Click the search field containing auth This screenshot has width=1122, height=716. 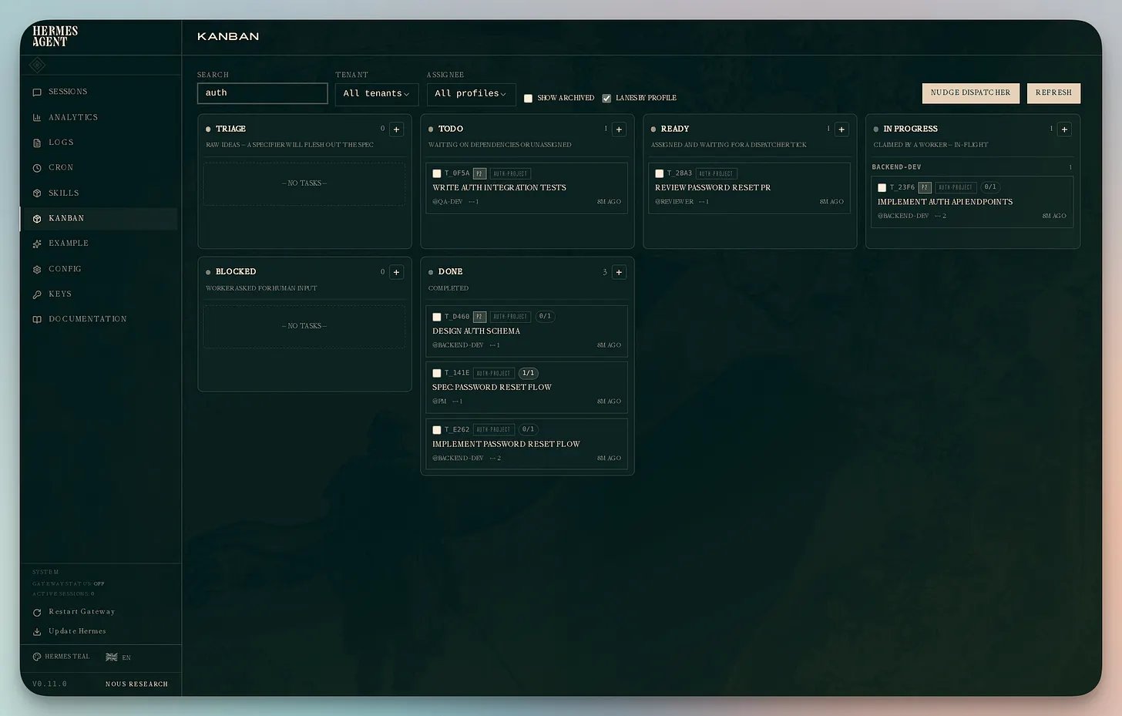pos(262,93)
